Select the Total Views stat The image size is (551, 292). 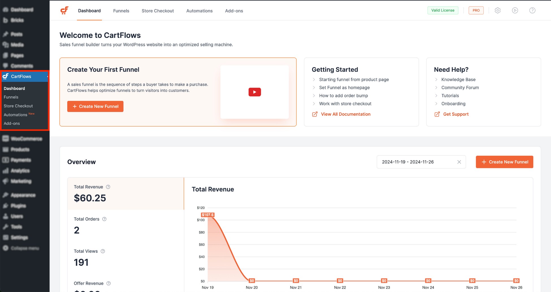[x=126, y=258]
